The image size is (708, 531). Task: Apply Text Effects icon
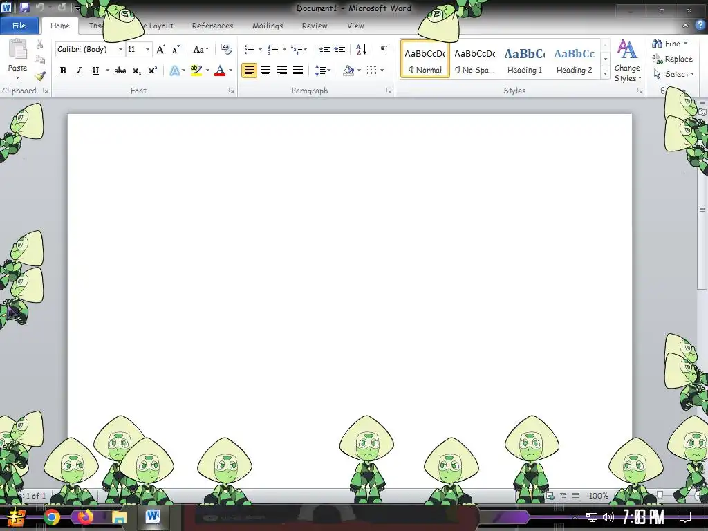(x=174, y=71)
